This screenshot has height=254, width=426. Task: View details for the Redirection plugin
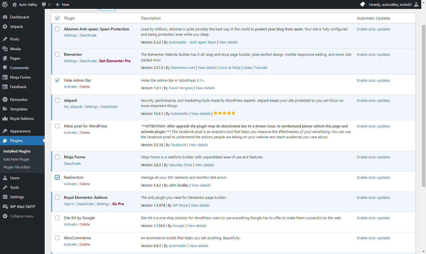(x=201, y=185)
